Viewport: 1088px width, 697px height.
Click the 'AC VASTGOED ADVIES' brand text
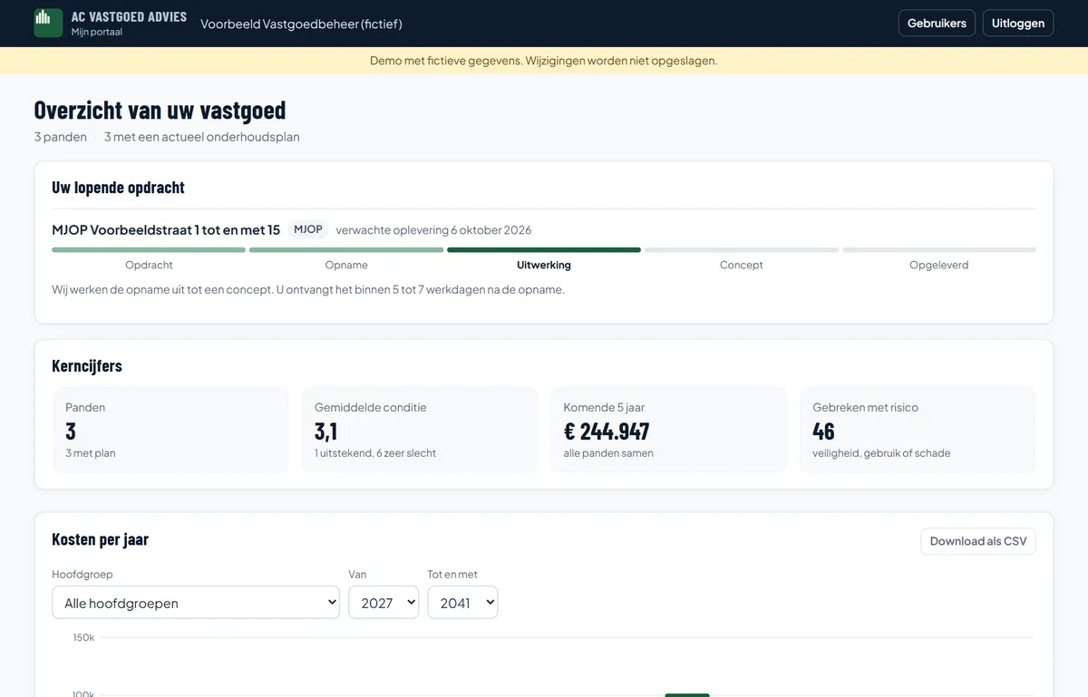tap(129, 16)
